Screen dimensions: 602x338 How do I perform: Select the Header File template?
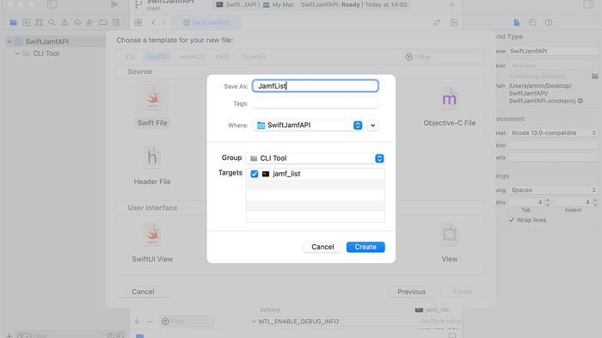(152, 165)
